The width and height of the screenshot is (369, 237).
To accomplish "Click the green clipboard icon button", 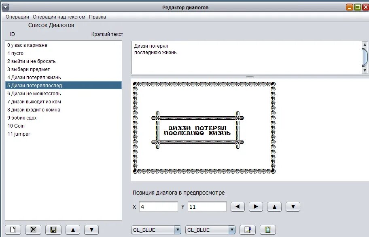I will coord(268,229).
